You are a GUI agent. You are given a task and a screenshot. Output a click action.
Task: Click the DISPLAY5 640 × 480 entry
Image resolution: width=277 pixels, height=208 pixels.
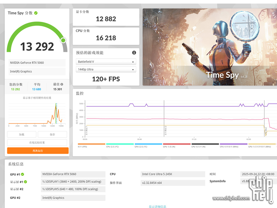click(73, 189)
